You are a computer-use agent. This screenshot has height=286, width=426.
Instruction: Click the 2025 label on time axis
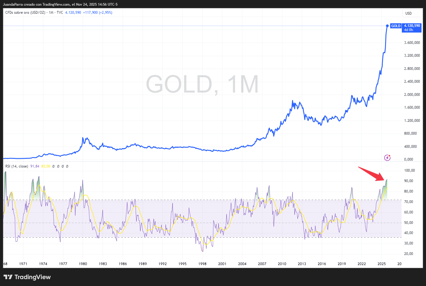coord(382,264)
